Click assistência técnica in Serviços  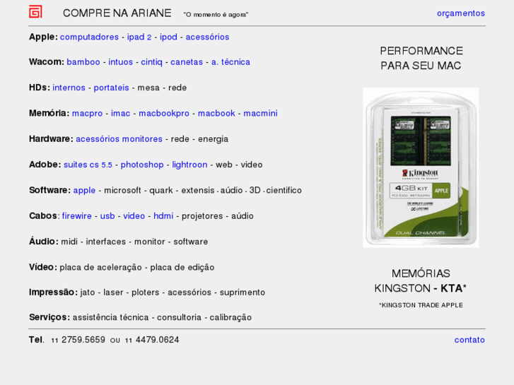(111, 317)
